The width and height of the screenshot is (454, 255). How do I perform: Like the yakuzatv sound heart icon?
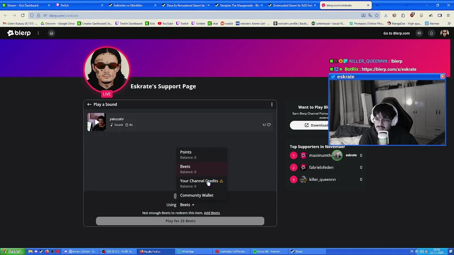[x=269, y=125]
